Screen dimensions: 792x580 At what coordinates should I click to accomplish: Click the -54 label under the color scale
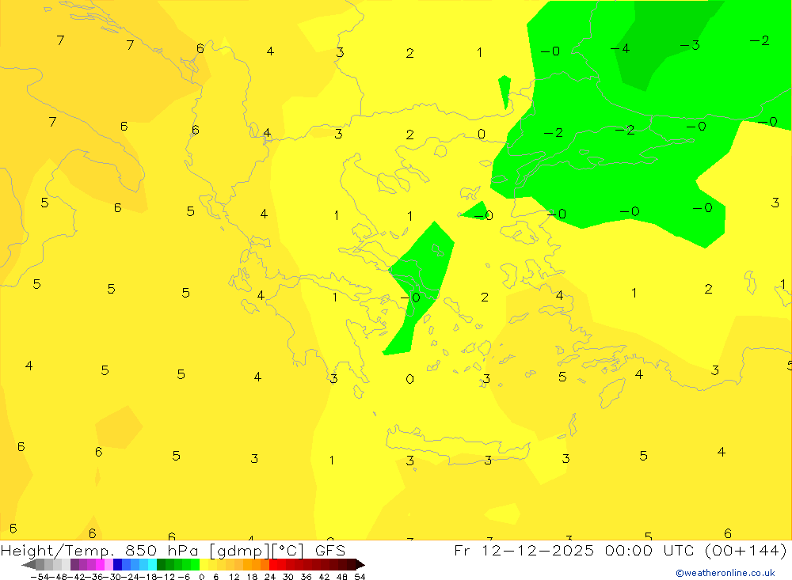[x=40, y=577]
